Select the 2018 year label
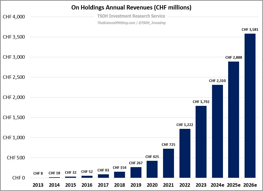 click(120, 185)
